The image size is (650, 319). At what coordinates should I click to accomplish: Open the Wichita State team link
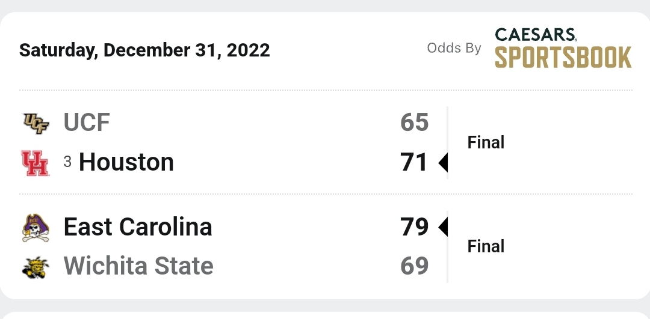tap(138, 266)
